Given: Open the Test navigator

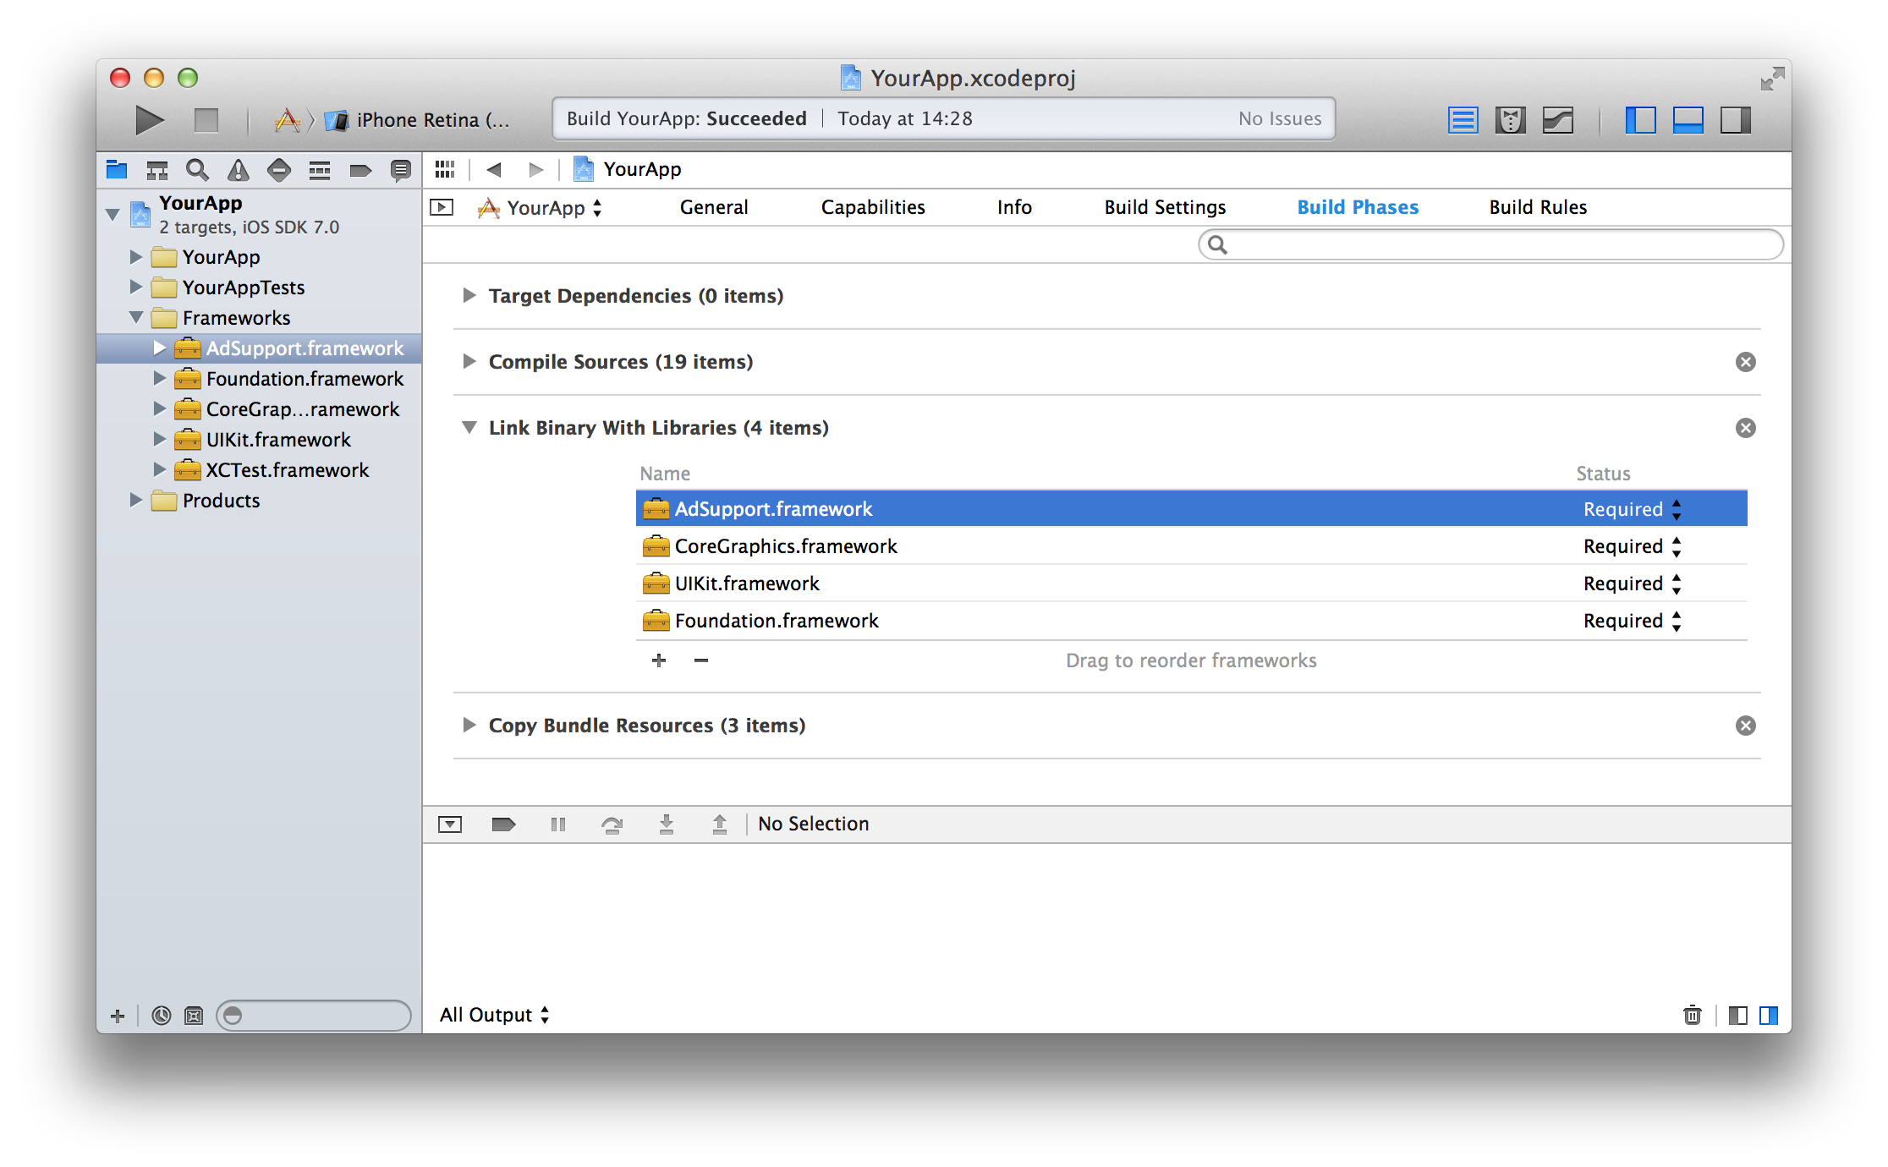Looking at the screenshot, I should [279, 170].
